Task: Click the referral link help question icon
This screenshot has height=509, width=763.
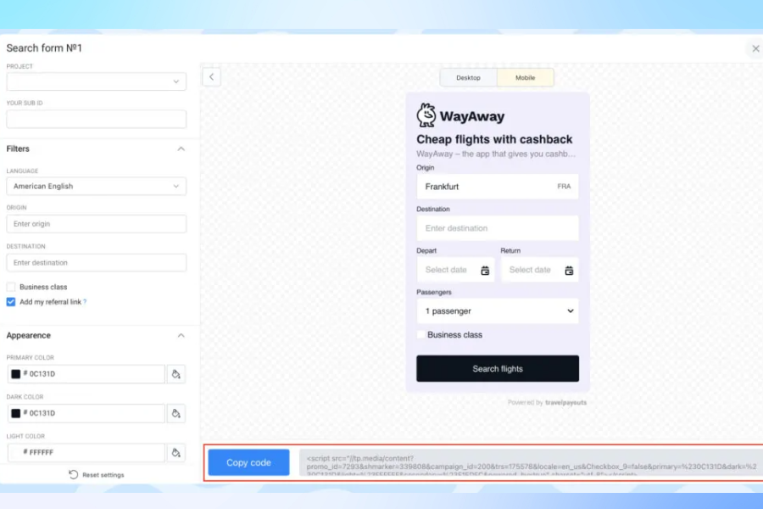Action: (85, 302)
